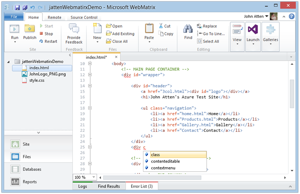Collapse code fold on line 28
Image resolution: width=300 pixels, height=194 pixels.
tap(90, 164)
